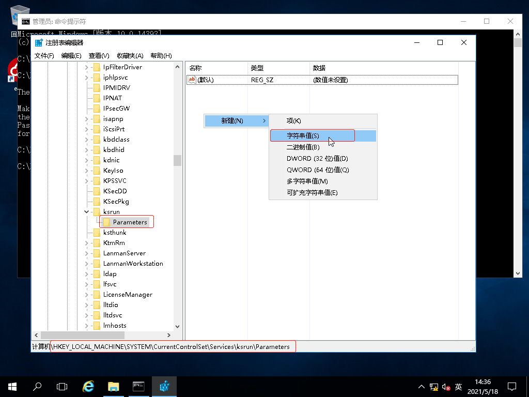Choose DWORD (32 位)值 from the submenu
The width and height of the screenshot is (529, 397).
point(317,159)
